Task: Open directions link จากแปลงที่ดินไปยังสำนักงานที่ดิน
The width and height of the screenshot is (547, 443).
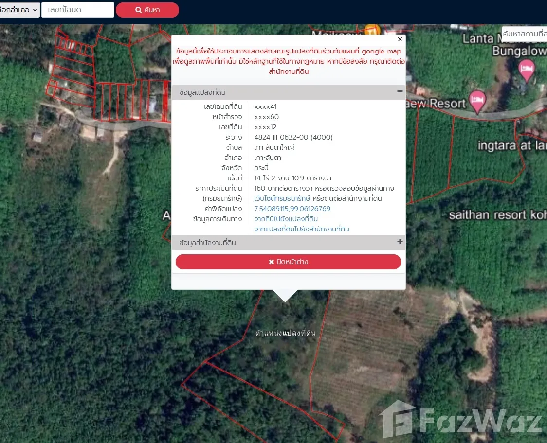Action: [301, 229]
